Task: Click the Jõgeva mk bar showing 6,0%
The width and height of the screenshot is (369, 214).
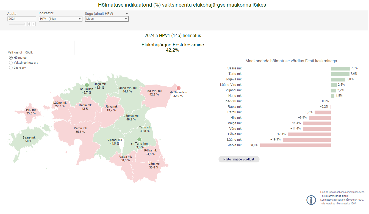Action: pos(338,79)
